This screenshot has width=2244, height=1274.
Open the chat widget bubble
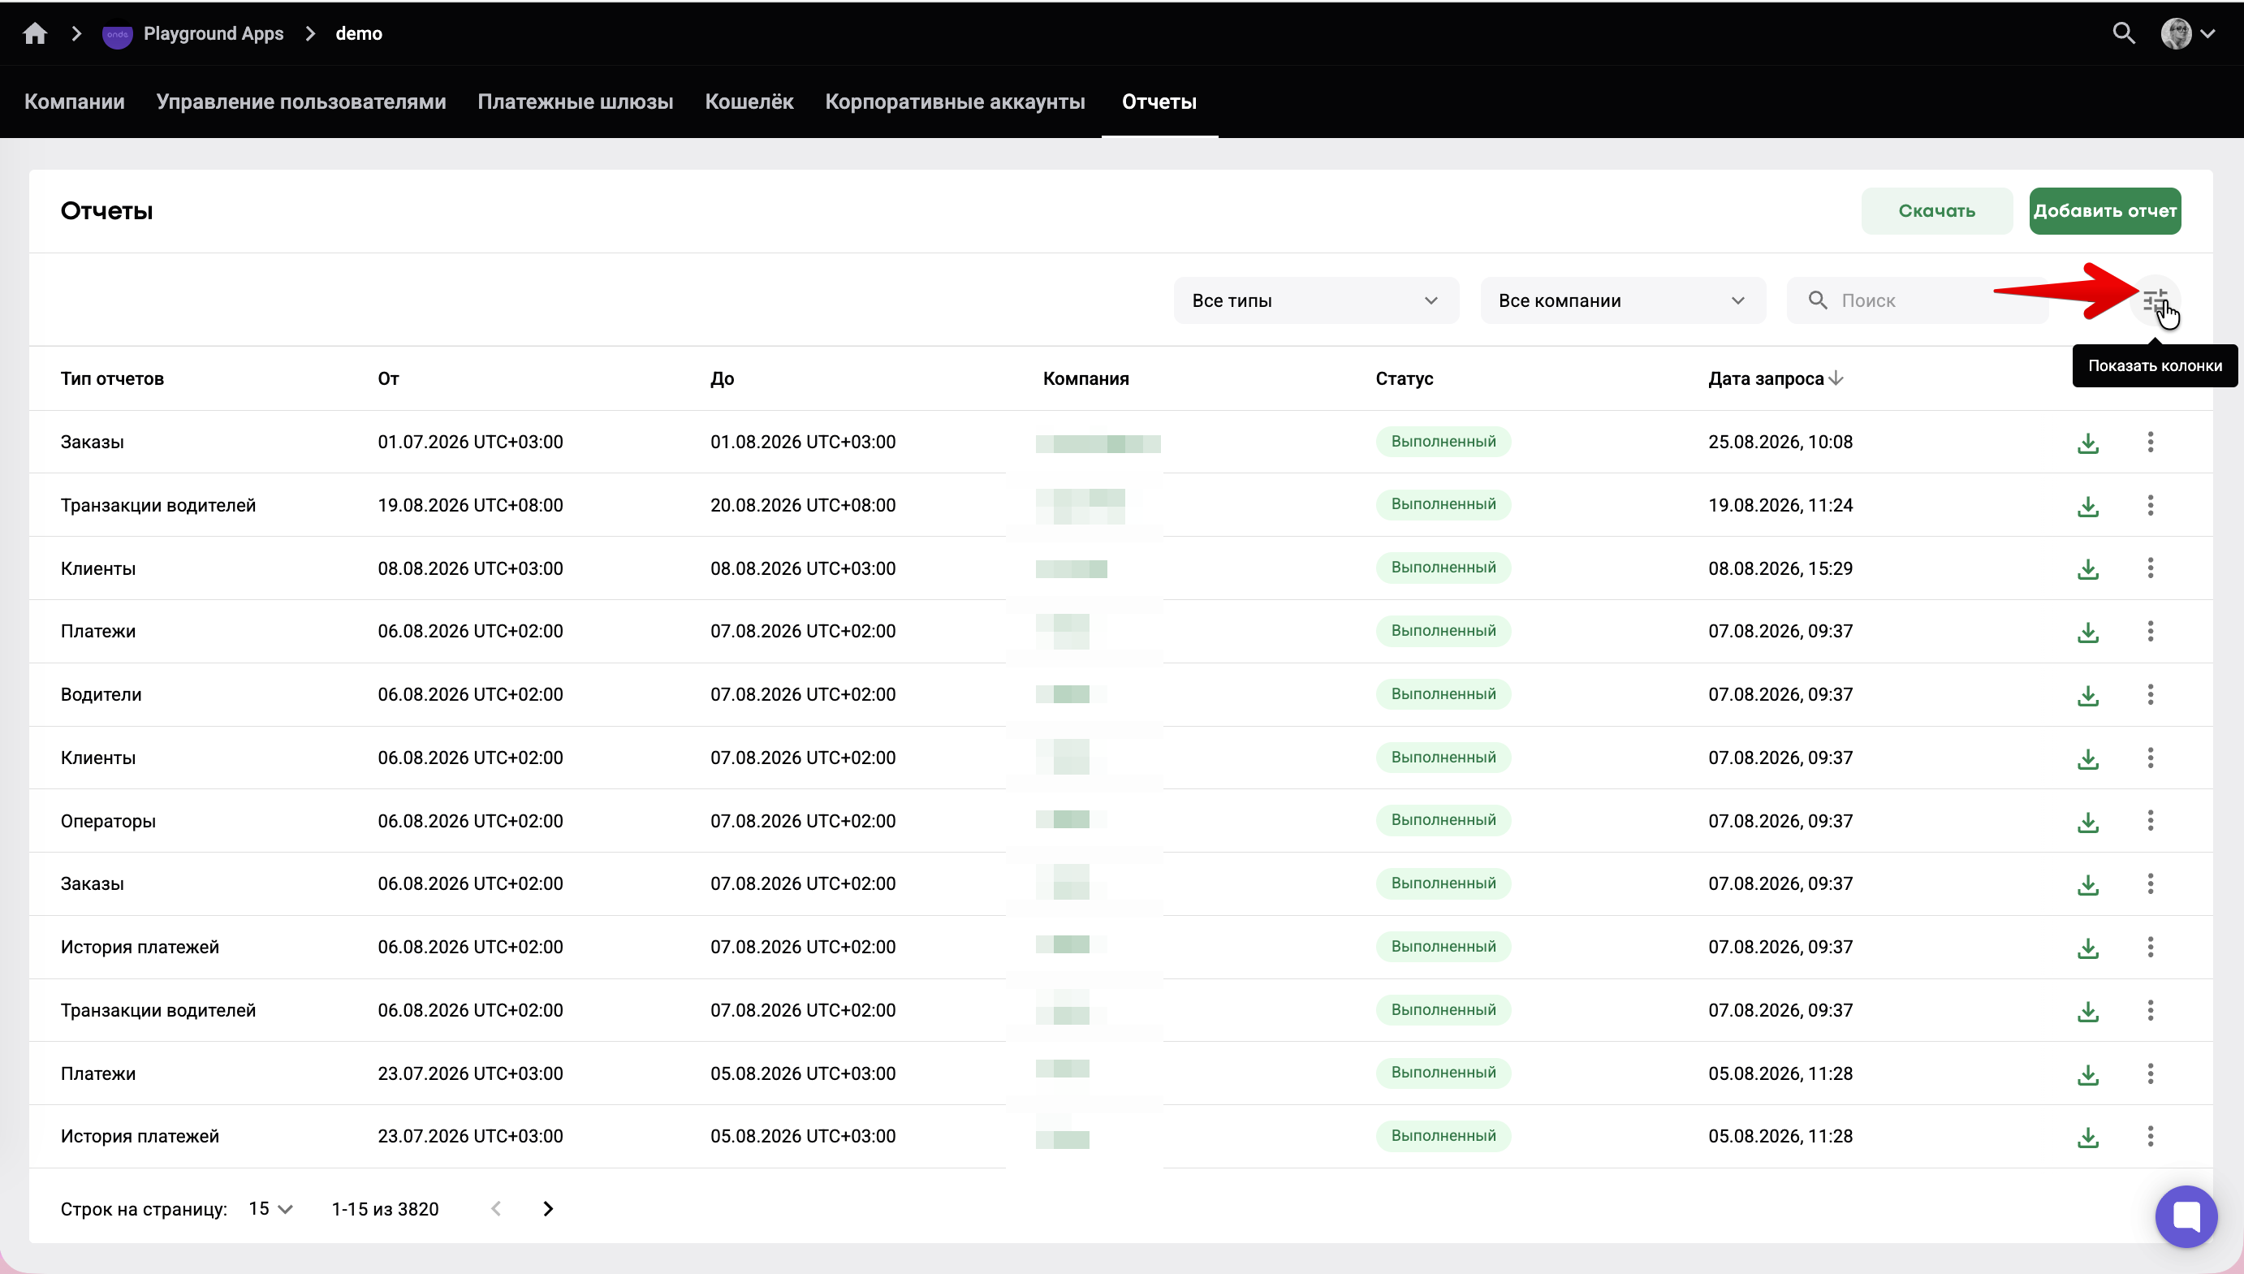pyautogui.click(x=2186, y=1216)
